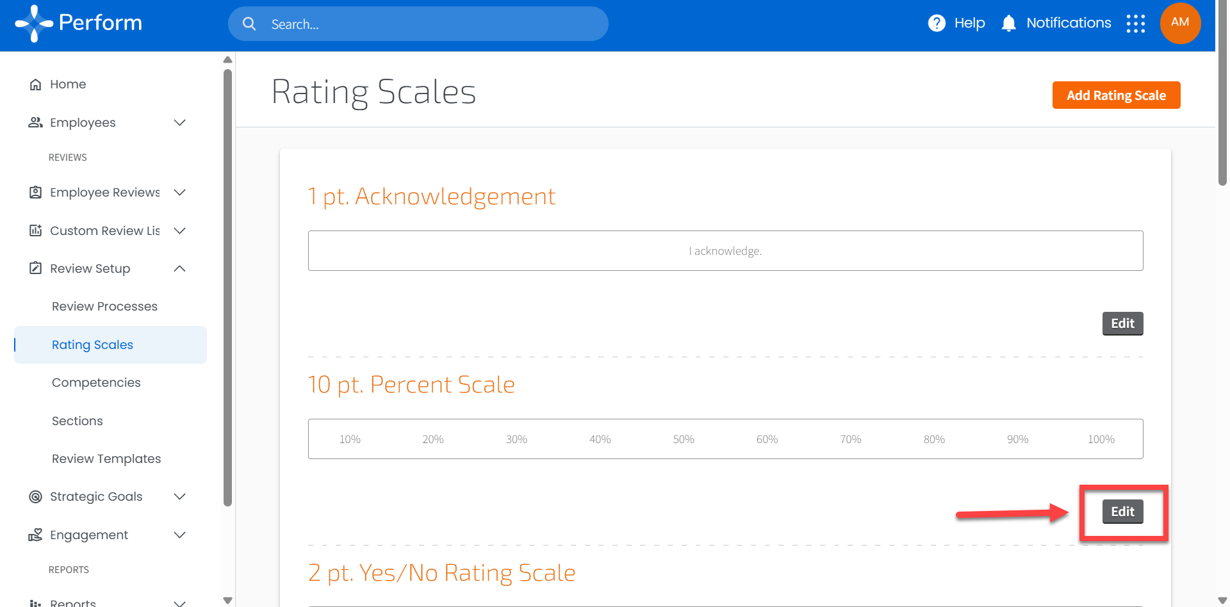Open Help via question mark icon
The image size is (1230, 607).
coord(936,23)
